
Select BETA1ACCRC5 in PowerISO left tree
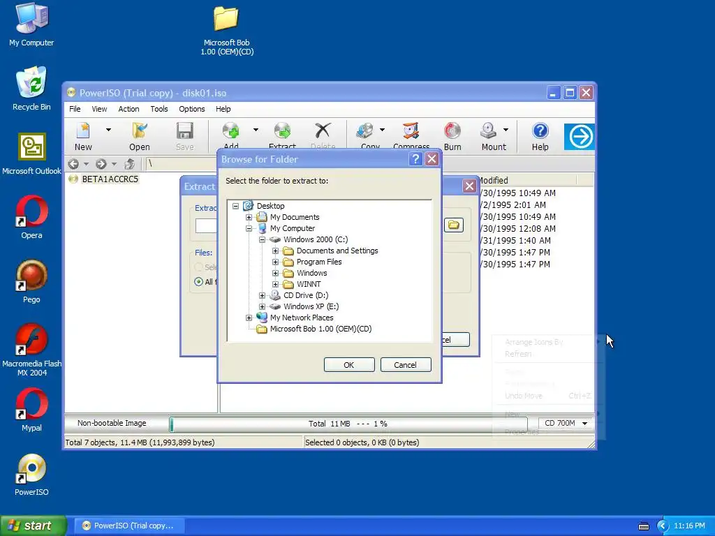tap(110, 179)
